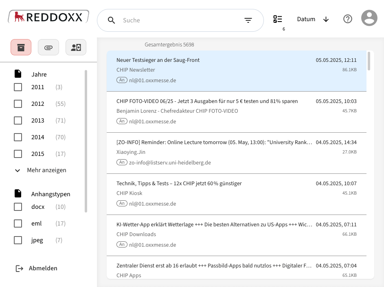Screen dimensions: 384x287
Task: Open the search filter options icon
Action: (x=248, y=20)
